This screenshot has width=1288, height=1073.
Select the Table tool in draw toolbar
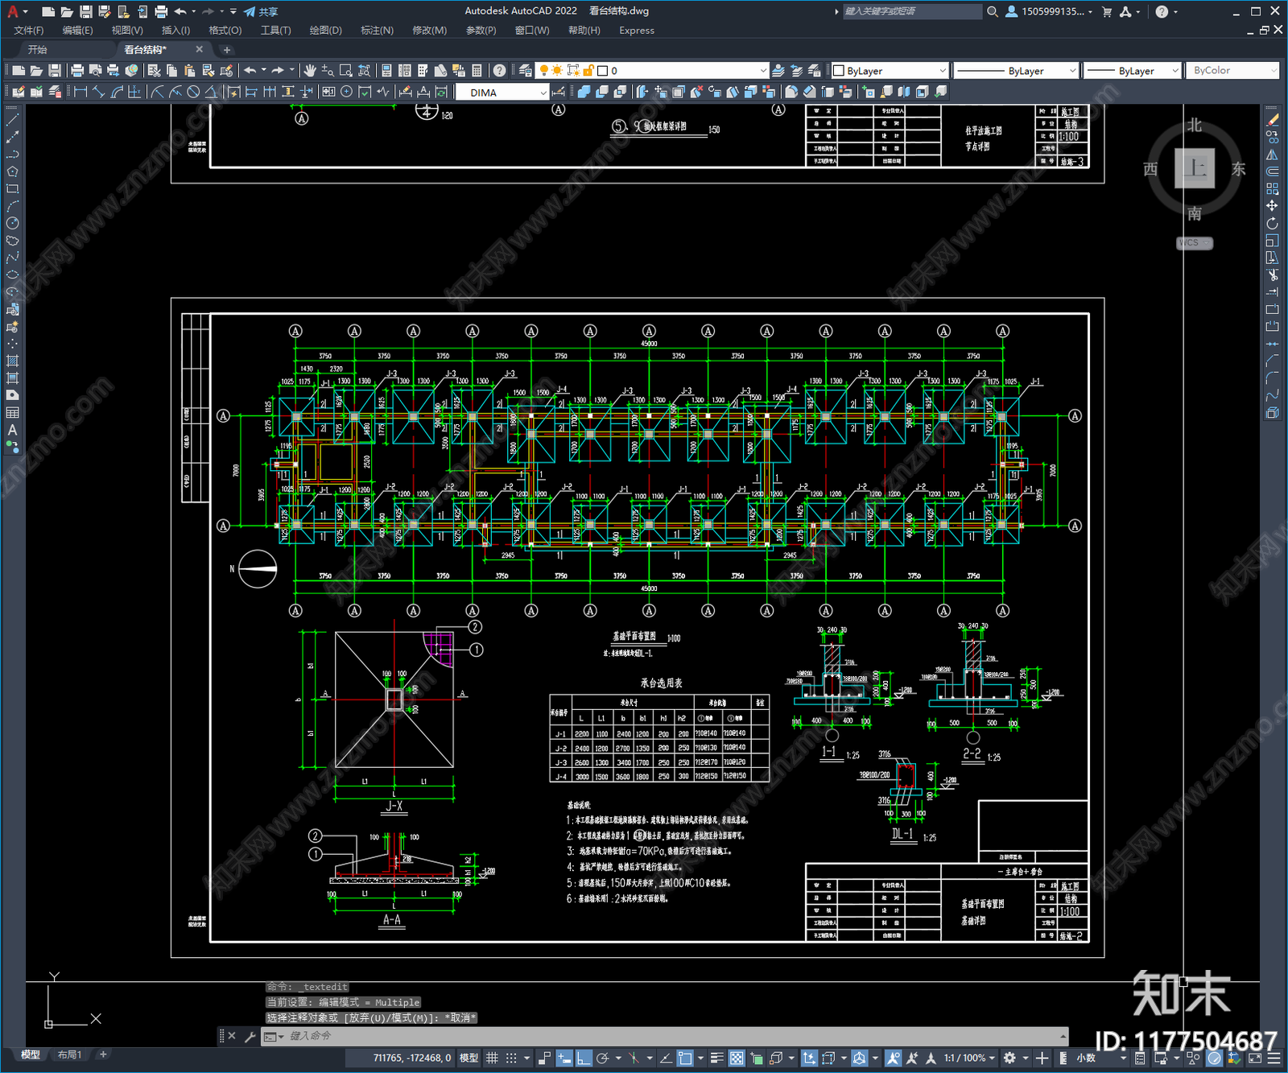12,413
